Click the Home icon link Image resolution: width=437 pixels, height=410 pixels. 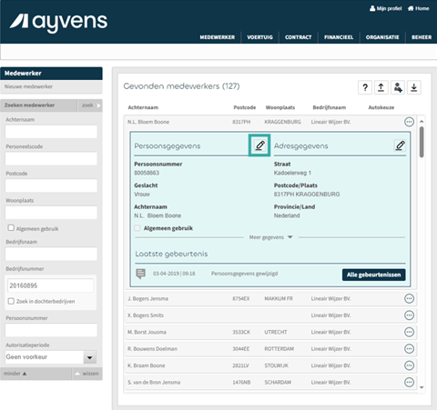(418, 8)
